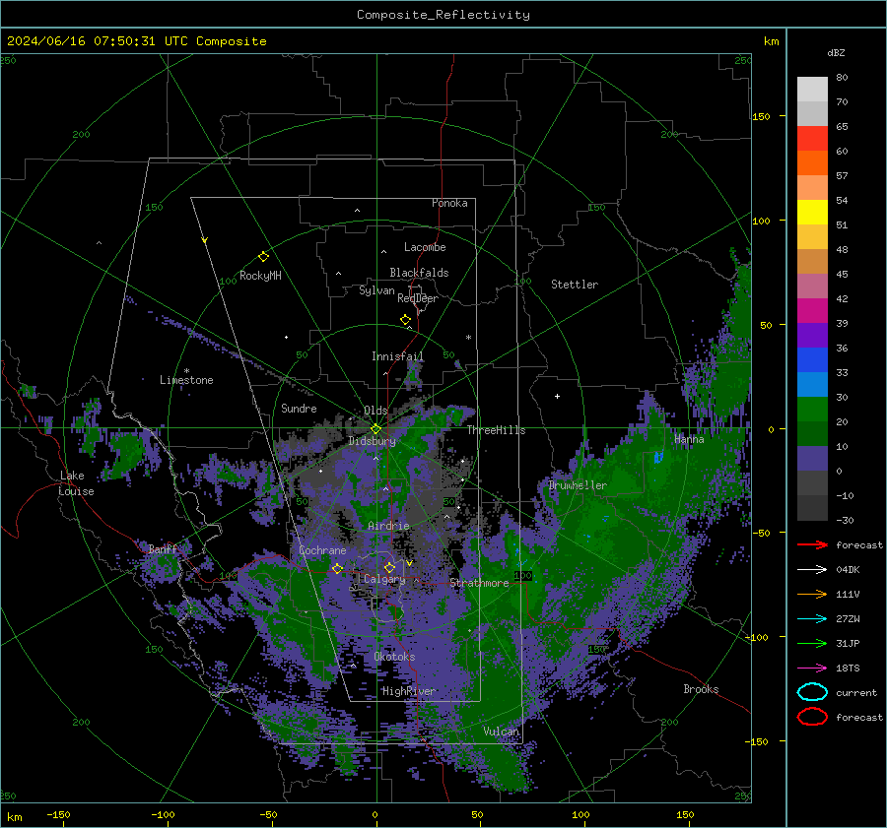
Task: Select the dark gray -30 to -10 swatch
Action: click(812, 508)
